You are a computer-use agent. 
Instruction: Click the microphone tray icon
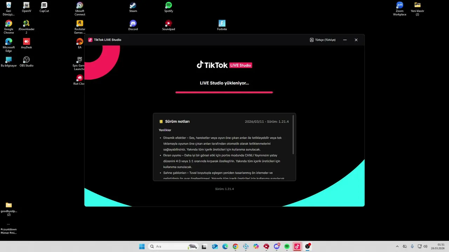(412, 246)
